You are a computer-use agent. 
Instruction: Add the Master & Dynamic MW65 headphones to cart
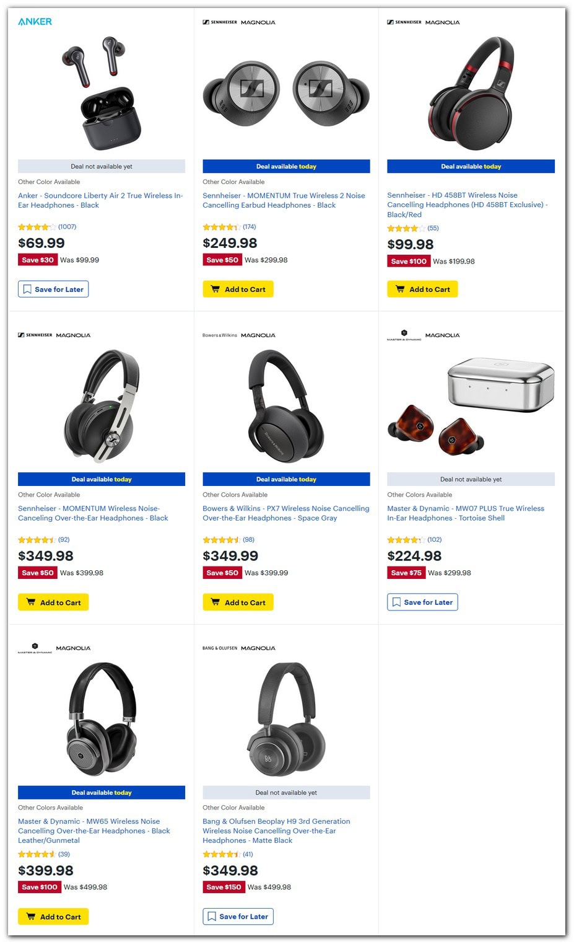coord(53,916)
